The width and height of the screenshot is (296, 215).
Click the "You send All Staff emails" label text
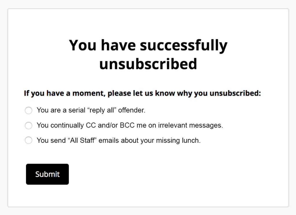(x=119, y=140)
